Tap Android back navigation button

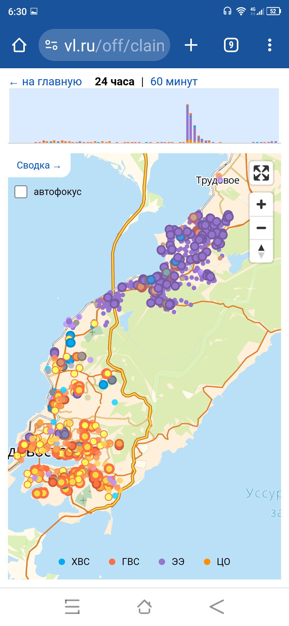[x=217, y=607]
